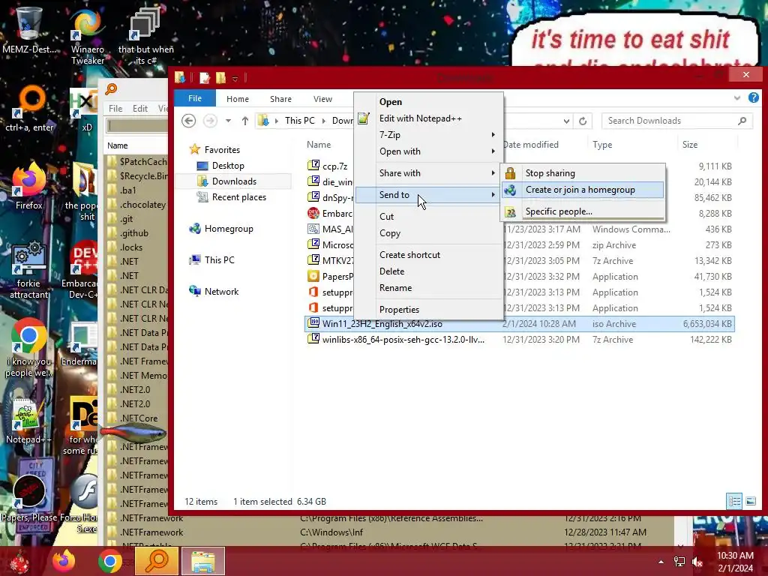Open the address bar history dropdown
Screen dimensions: 768x576
pyautogui.click(x=566, y=121)
